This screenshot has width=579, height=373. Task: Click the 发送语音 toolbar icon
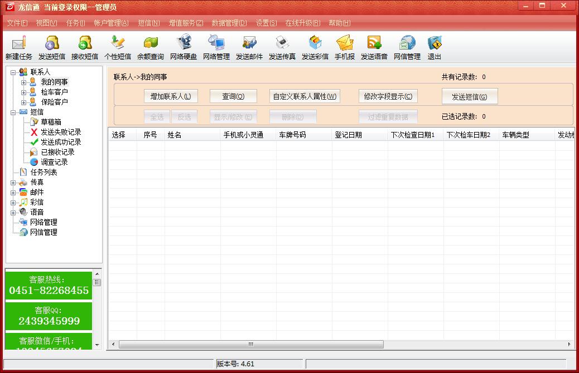(x=374, y=43)
